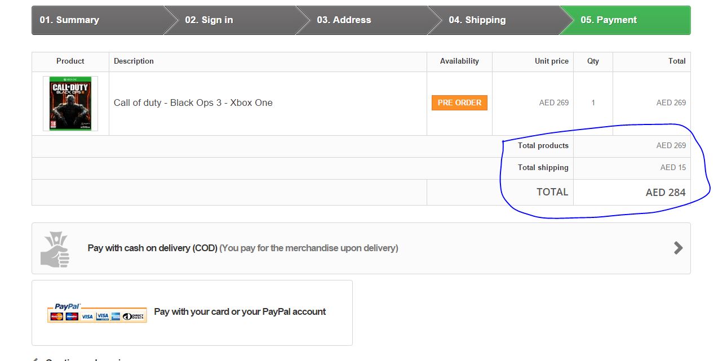This screenshot has height=361, width=727.
Task: Click the Total products label
Action: pos(543,146)
